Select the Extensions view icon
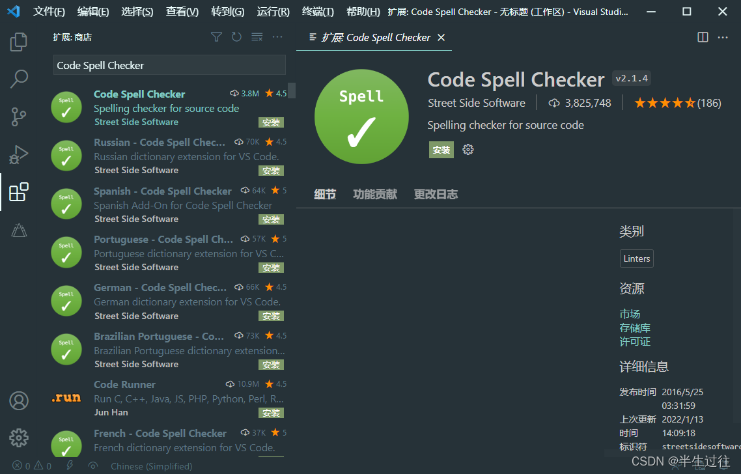This screenshot has height=474, width=741. pyautogui.click(x=18, y=192)
